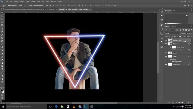Open the 3D cube panel icon
Image resolution: width=193 pixels, height=109 pixels.
click(x=162, y=47)
